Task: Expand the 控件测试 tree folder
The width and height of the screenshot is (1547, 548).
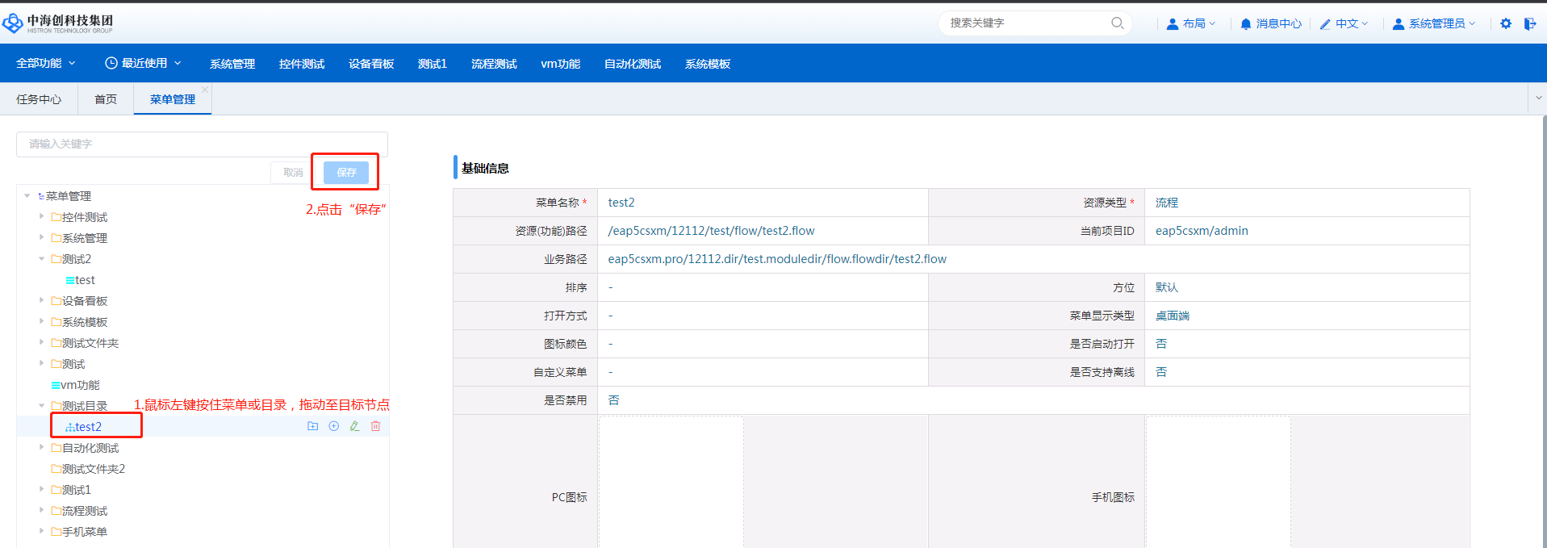Action: (42, 216)
